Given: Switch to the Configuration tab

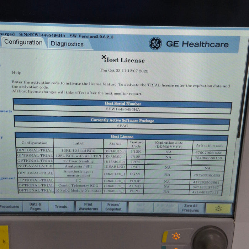Looking at the screenshot, I should (23, 42).
